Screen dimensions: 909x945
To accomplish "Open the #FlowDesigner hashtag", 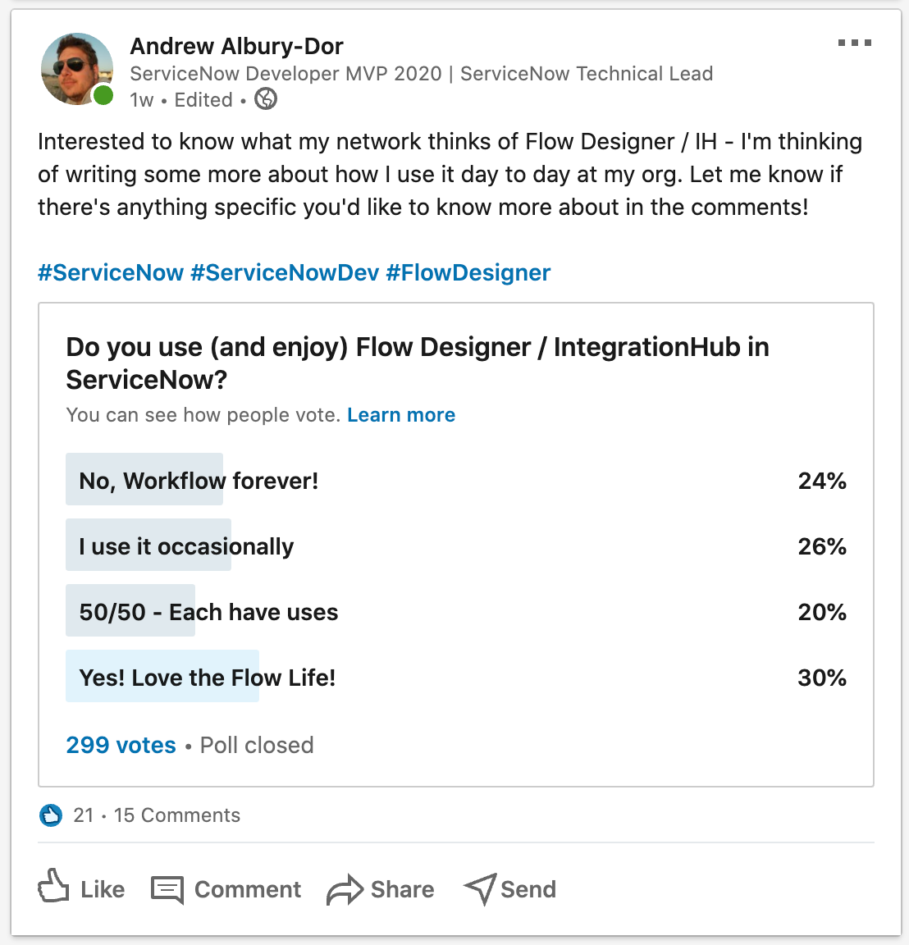I will [468, 272].
